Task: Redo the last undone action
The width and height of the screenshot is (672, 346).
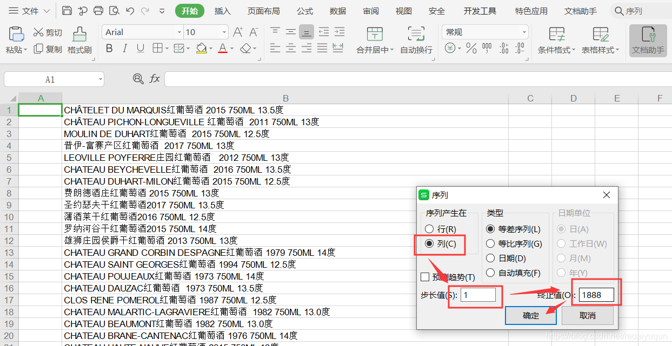Action: point(145,11)
